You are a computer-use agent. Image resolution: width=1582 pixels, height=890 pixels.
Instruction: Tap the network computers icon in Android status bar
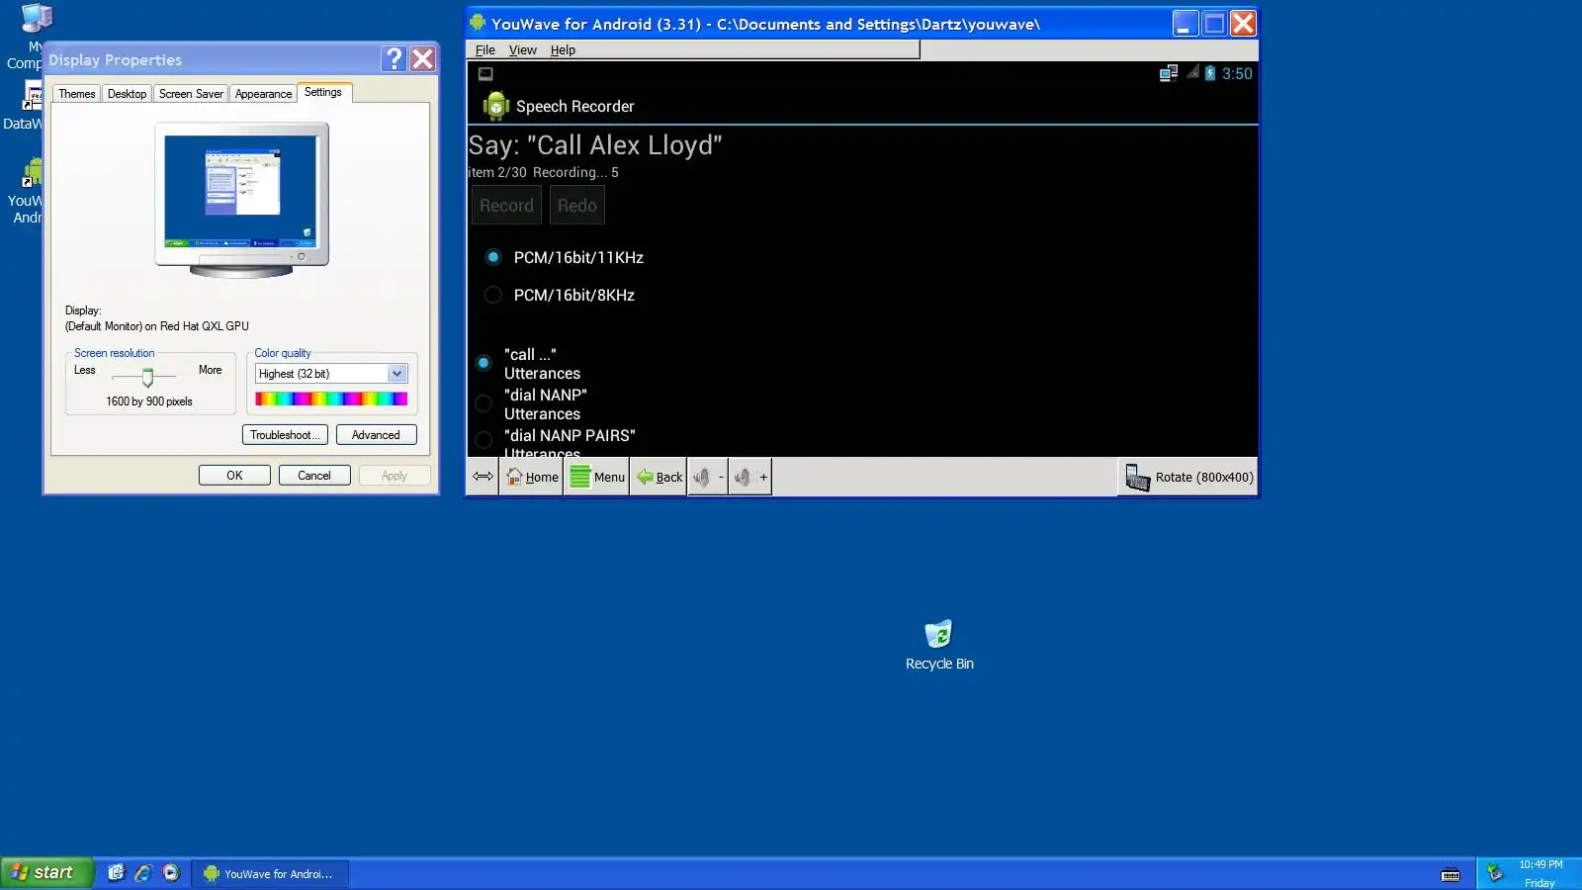pyautogui.click(x=1169, y=73)
